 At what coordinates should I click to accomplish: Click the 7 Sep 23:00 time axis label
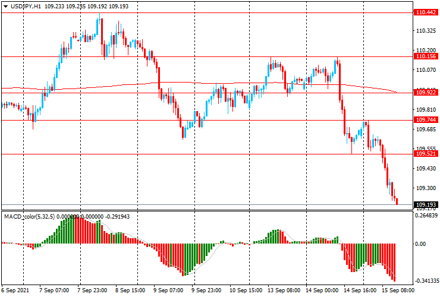click(92, 290)
